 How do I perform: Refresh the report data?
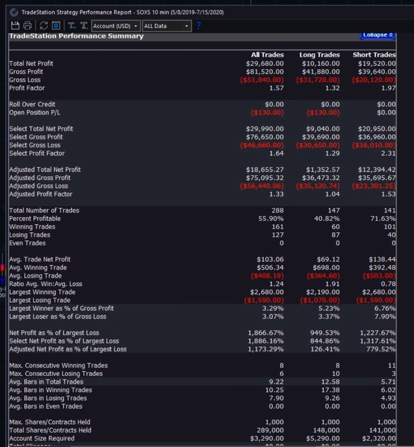tap(44, 25)
